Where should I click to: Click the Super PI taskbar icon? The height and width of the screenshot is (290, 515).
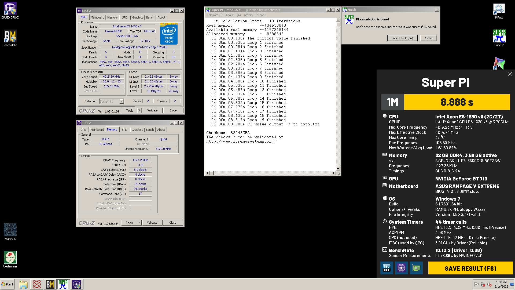coord(63,284)
